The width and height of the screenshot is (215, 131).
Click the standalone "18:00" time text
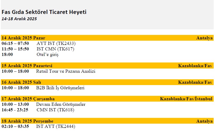(7, 55)
